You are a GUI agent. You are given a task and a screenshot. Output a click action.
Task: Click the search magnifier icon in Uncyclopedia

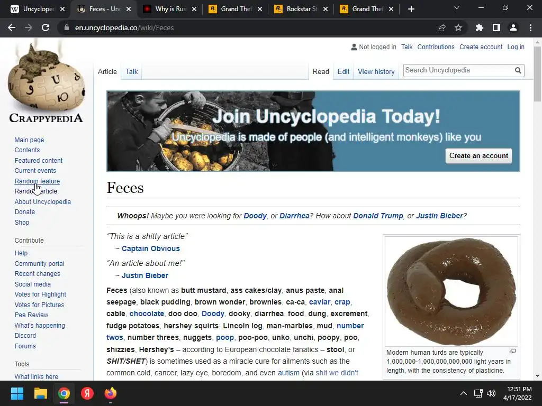(518, 70)
